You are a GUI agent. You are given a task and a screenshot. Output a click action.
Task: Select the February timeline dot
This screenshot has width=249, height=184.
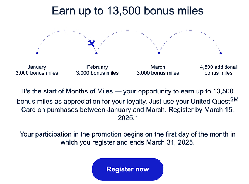click(x=96, y=53)
